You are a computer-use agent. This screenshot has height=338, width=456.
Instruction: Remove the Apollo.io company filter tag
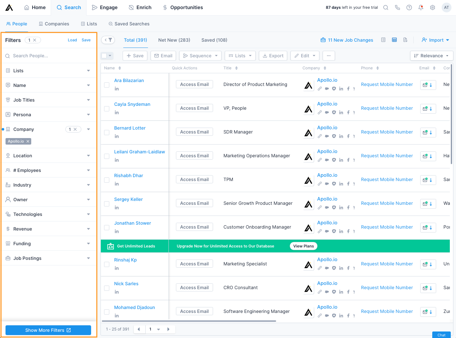click(28, 141)
